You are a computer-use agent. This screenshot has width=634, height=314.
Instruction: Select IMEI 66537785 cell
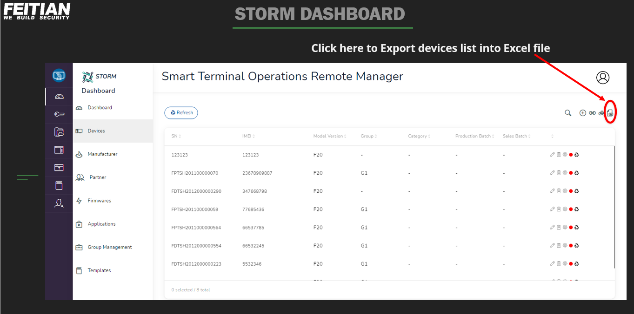click(x=253, y=227)
